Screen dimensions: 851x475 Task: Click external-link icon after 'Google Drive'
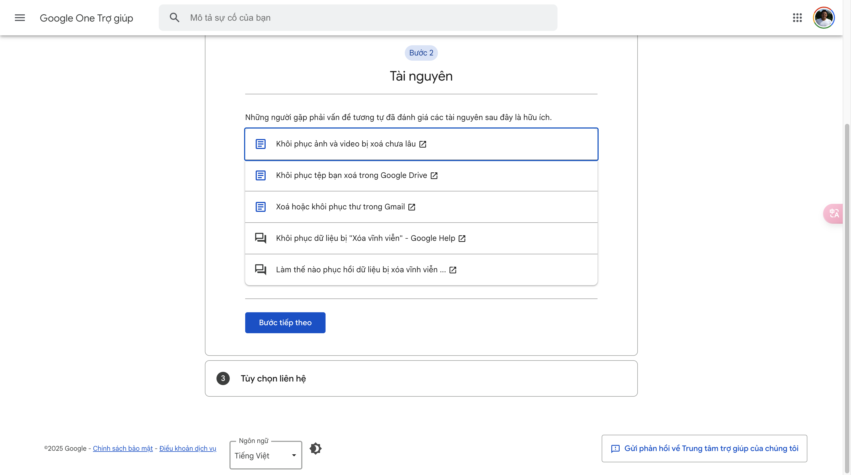(x=434, y=176)
